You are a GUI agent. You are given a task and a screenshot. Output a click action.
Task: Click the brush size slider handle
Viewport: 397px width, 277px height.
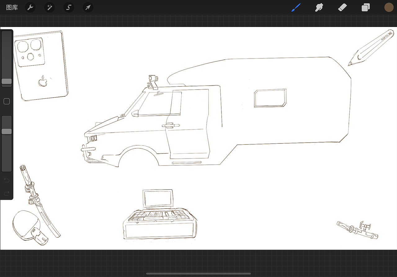7,81
